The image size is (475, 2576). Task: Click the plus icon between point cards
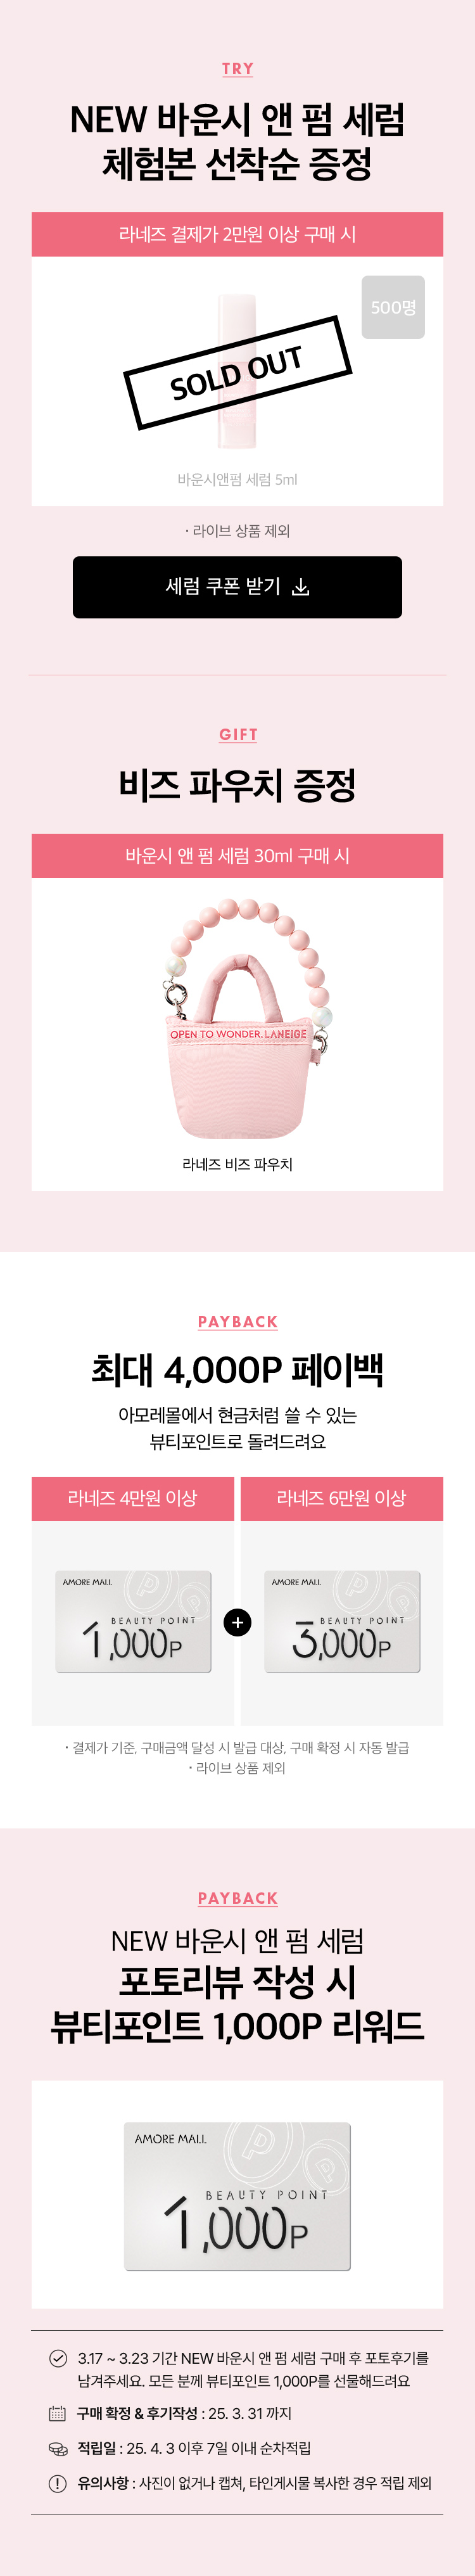(x=237, y=1622)
